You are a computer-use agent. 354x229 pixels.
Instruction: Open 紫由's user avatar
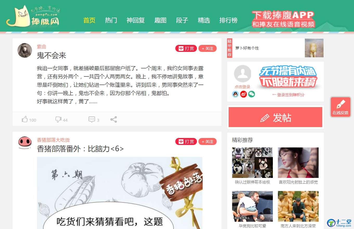tap(25, 50)
